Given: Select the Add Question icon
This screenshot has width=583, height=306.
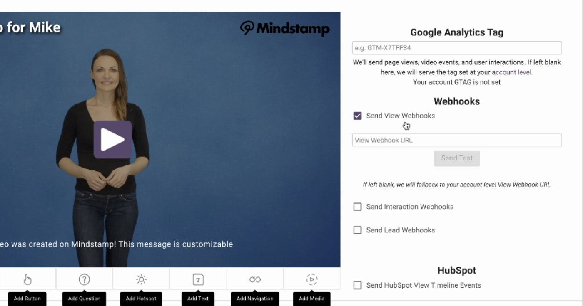Looking at the screenshot, I should (84, 279).
